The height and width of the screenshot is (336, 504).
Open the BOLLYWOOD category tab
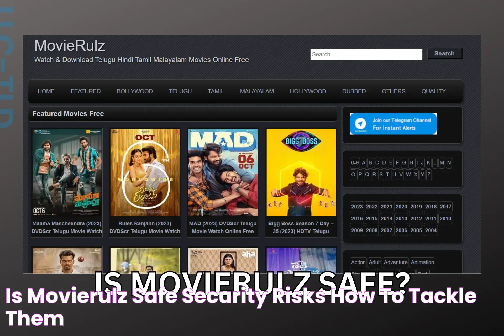[x=135, y=91]
